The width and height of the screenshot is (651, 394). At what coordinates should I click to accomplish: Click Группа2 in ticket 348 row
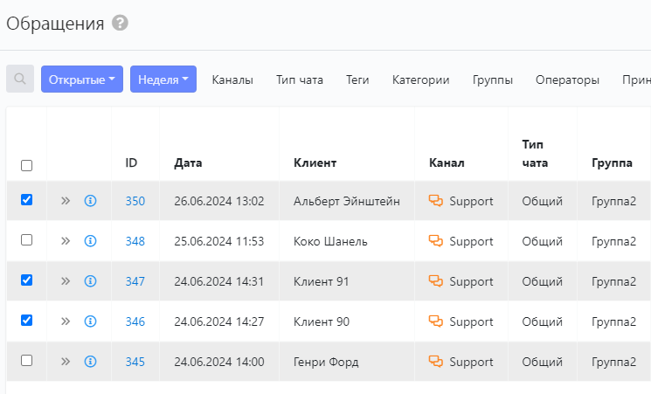[x=613, y=241]
